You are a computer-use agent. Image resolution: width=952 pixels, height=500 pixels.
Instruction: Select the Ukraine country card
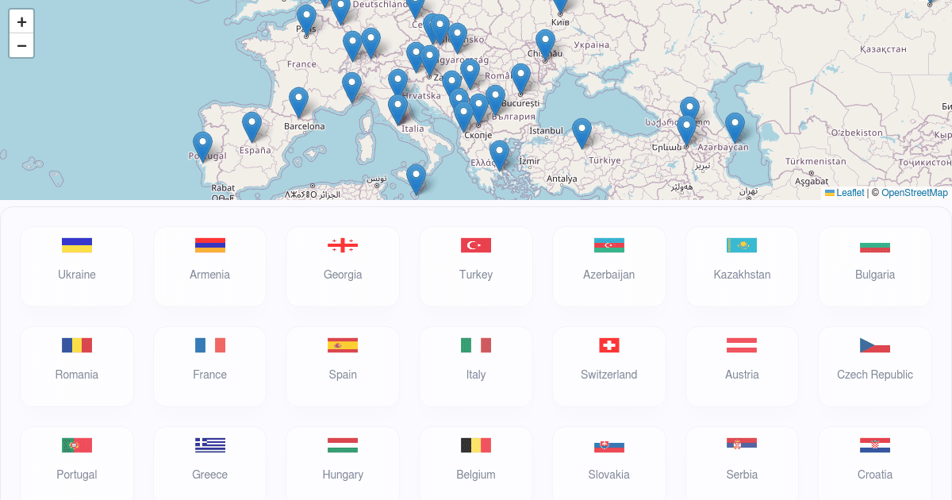click(77, 267)
